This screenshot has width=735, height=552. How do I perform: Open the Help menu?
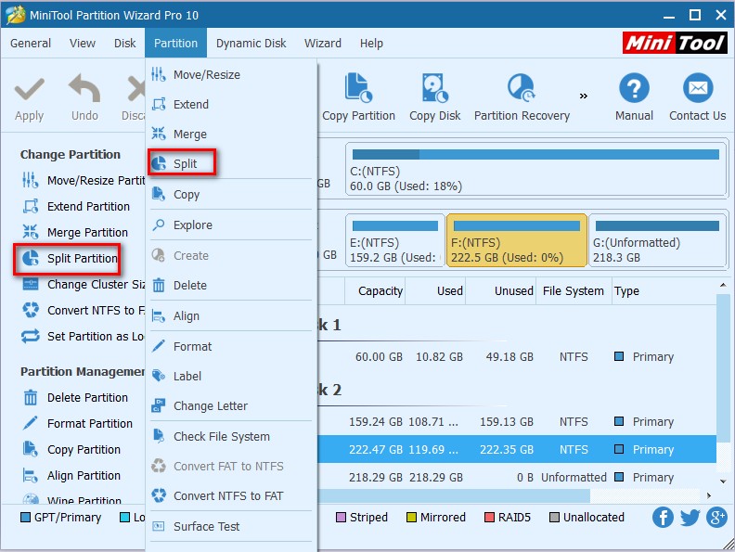click(371, 43)
